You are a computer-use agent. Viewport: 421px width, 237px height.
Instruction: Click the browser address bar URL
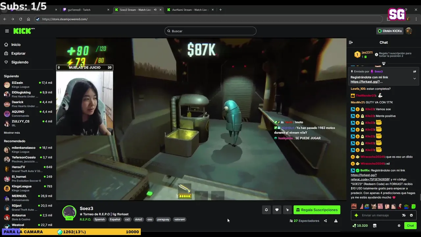(65, 19)
